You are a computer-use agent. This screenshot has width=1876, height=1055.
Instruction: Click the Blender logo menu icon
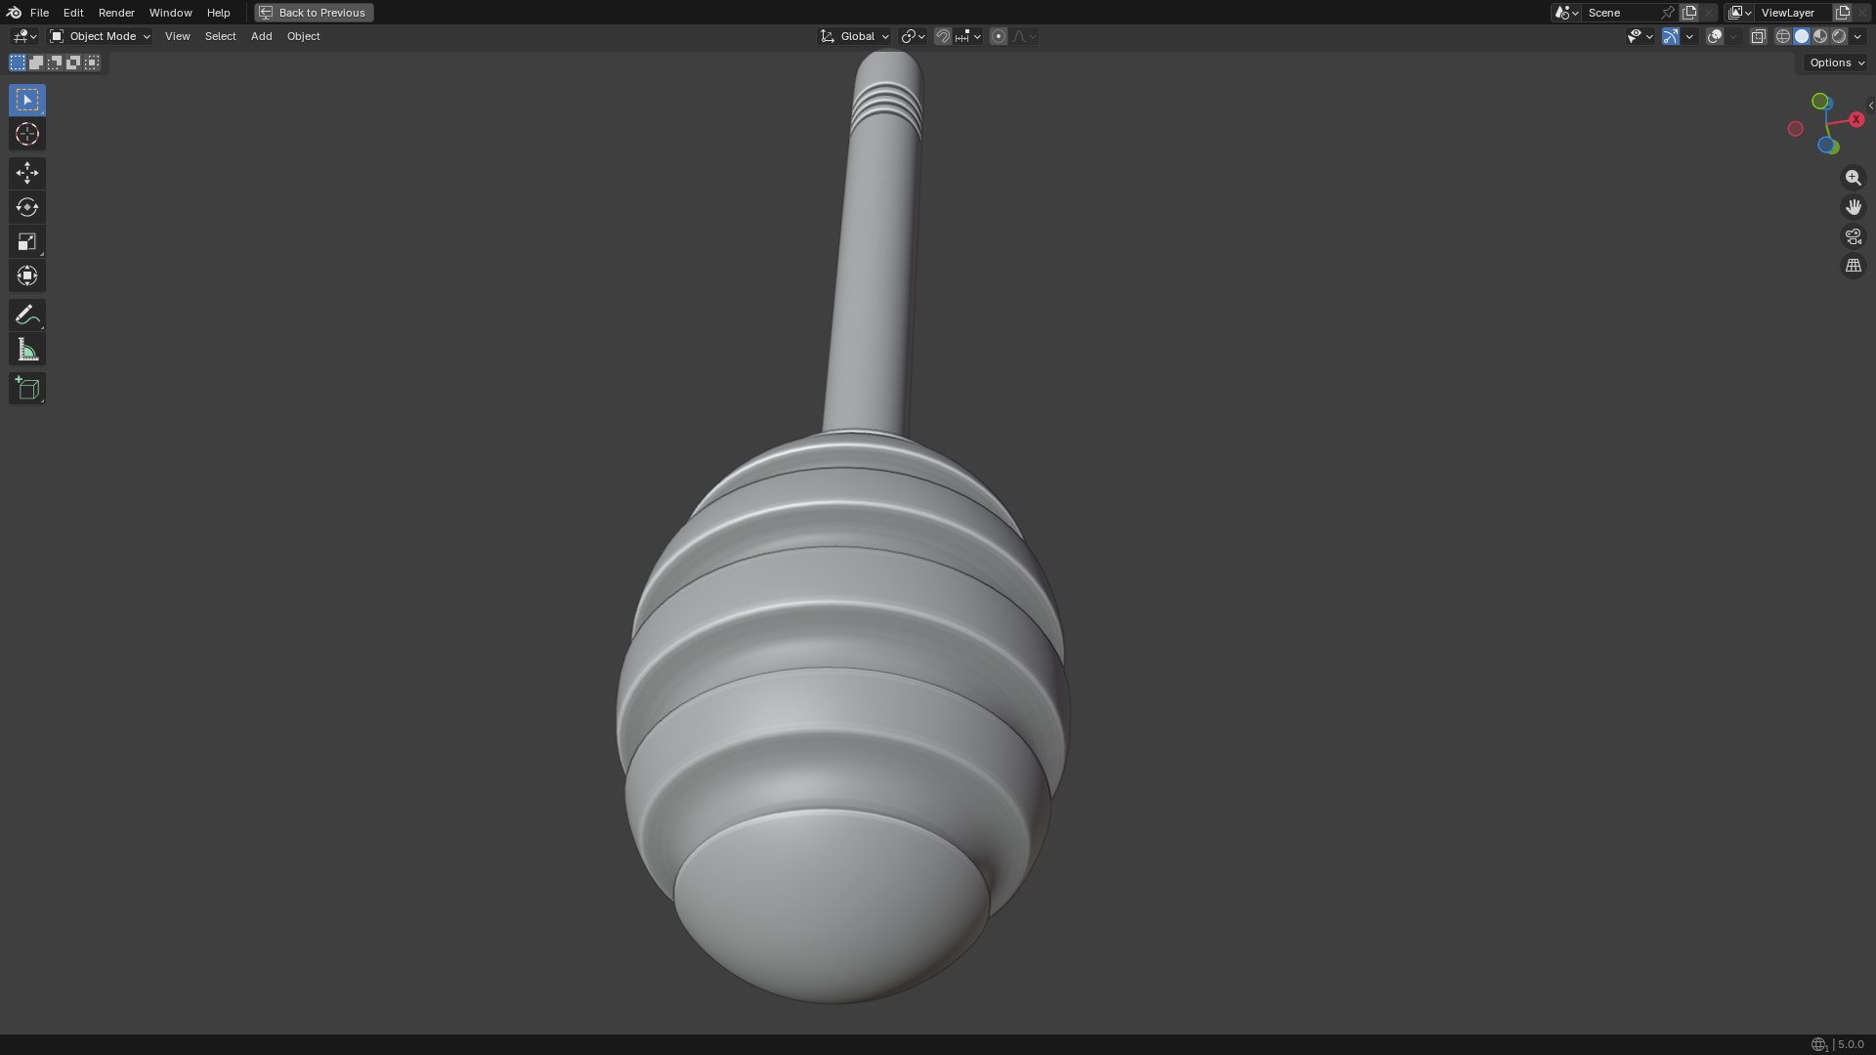pyautogui.click(x=14, y=13)
